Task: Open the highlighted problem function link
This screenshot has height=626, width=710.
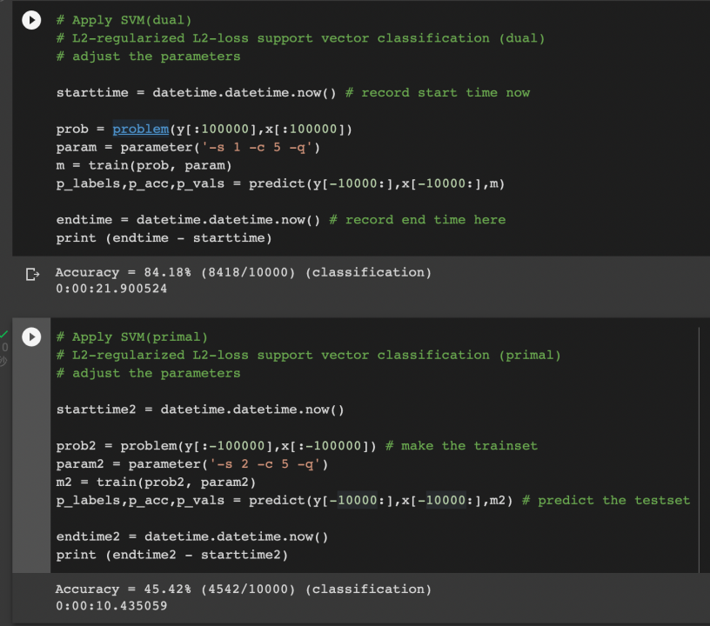Action: 140,129
